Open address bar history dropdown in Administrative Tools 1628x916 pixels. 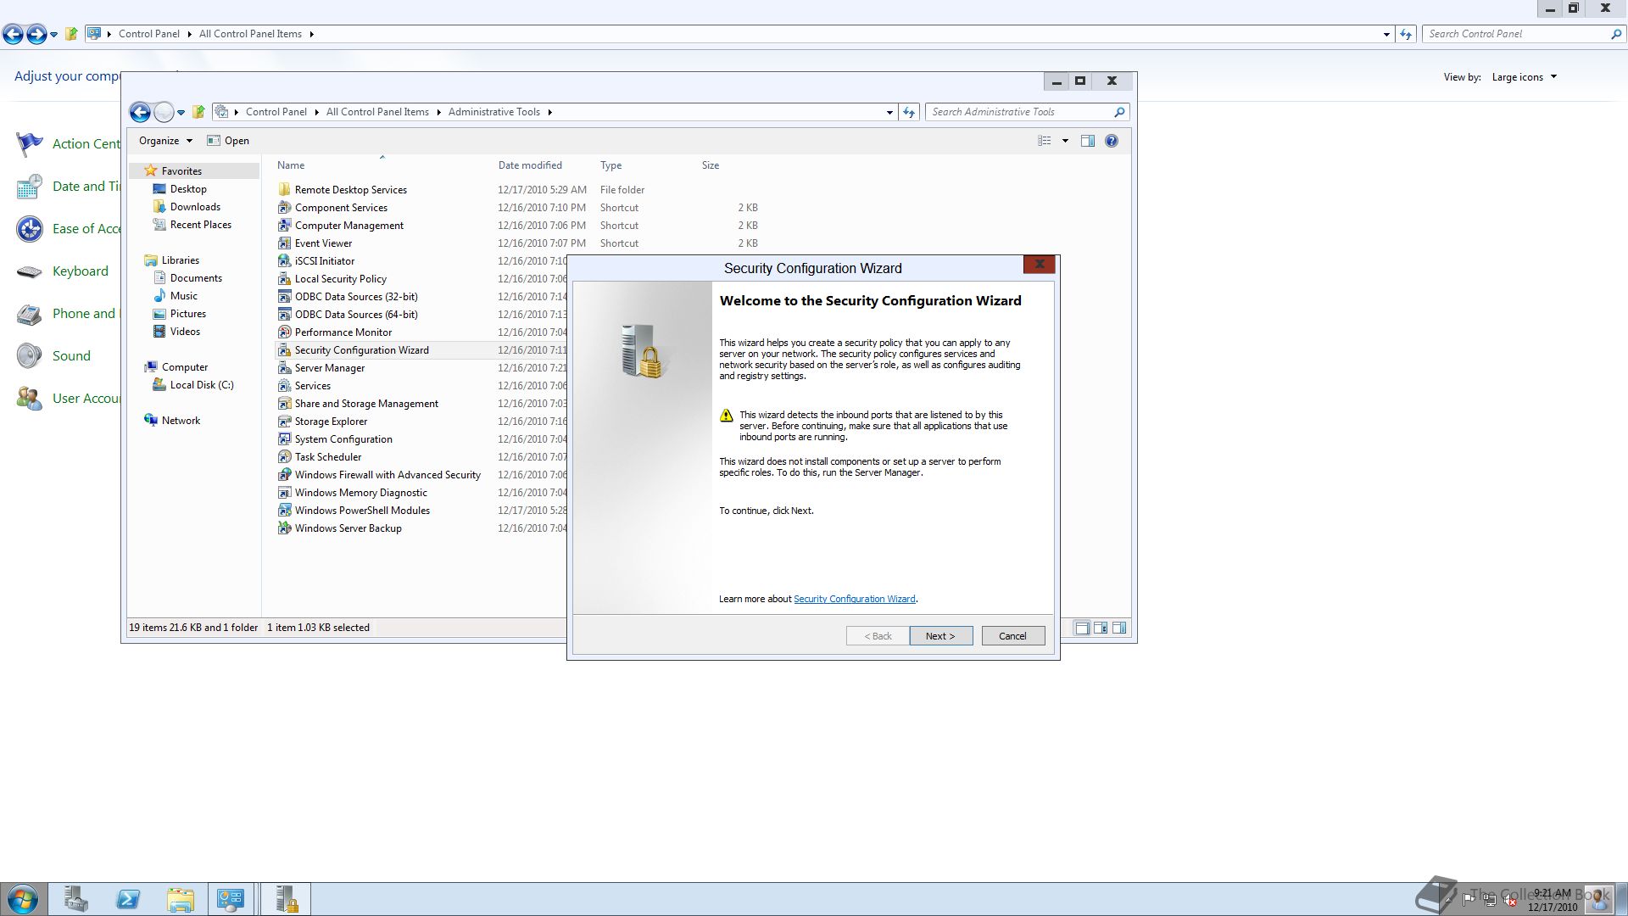889,112
